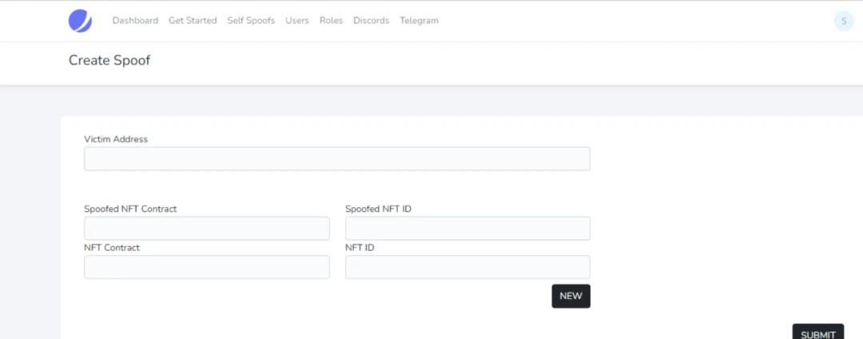
Task: Click the SUBMIT button
Action: tap(817, 333)
